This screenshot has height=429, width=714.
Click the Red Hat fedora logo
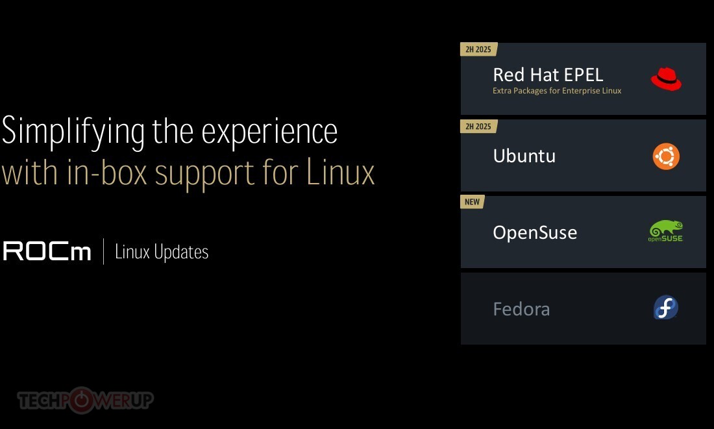[666, 79]
